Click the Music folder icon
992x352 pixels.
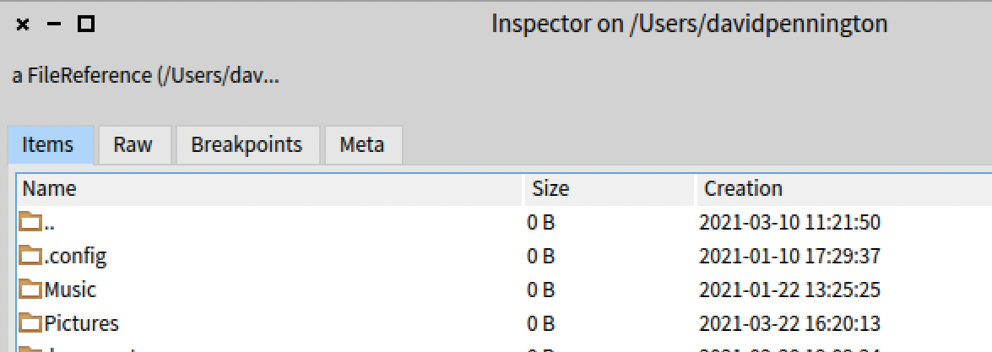[31, 290]
